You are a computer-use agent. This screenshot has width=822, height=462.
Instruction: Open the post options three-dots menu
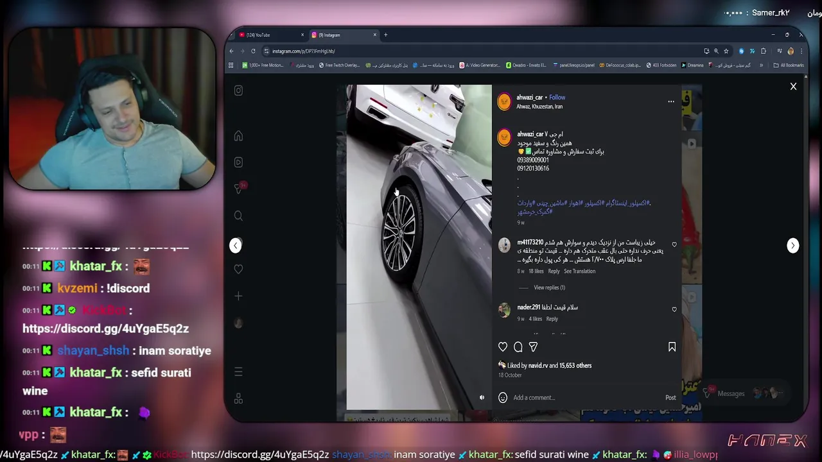(671, 101)
